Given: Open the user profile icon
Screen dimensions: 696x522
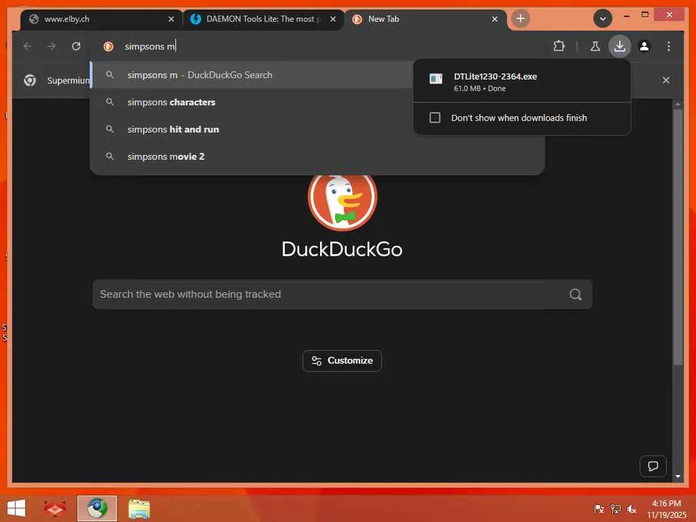Looking at the screenshot, I should [x=644, y=46].
